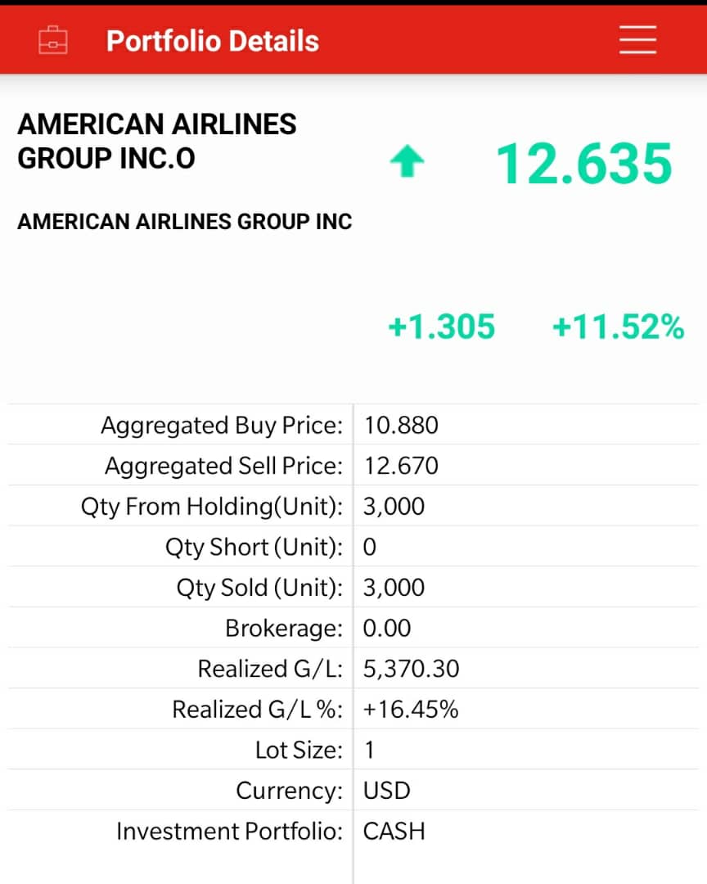The height and width of the screenshot is (884, 707).
Task: Select the Aggregated Sell Price value 12.670
Action: pyautogui.click(x=401, y=467)
